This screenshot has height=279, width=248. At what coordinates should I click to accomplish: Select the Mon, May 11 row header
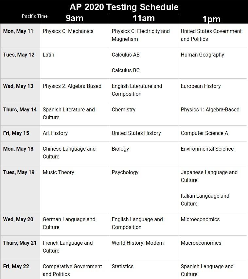(18, 31)
